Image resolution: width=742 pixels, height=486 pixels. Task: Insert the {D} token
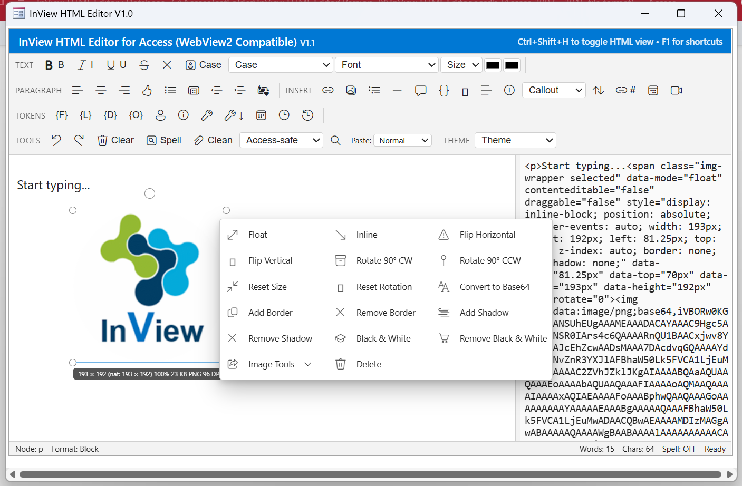[110, 115]
